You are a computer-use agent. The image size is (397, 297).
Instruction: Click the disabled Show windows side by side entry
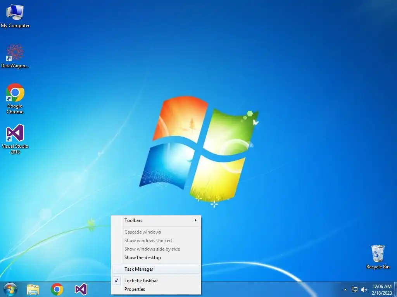point(156,249)
